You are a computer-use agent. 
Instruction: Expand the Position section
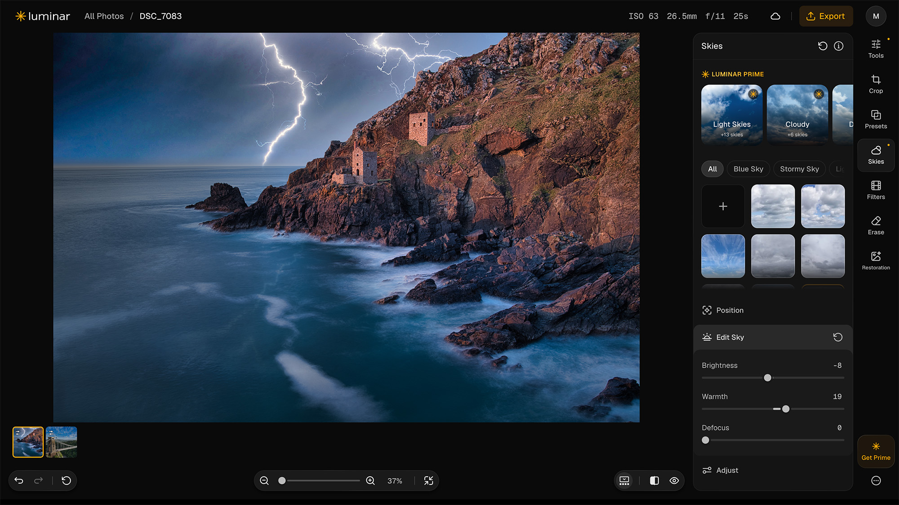[x=773, y=310]
